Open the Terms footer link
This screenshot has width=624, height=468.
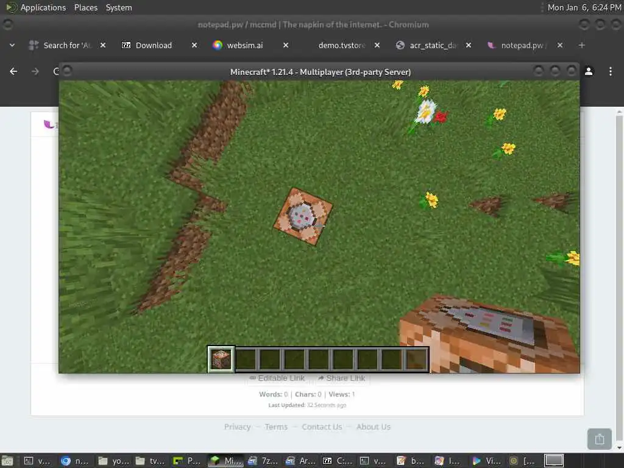pyautogui.click(x=276, y=427)
